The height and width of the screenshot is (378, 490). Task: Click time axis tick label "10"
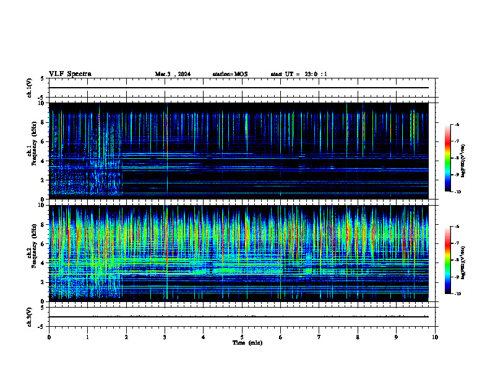435,337
